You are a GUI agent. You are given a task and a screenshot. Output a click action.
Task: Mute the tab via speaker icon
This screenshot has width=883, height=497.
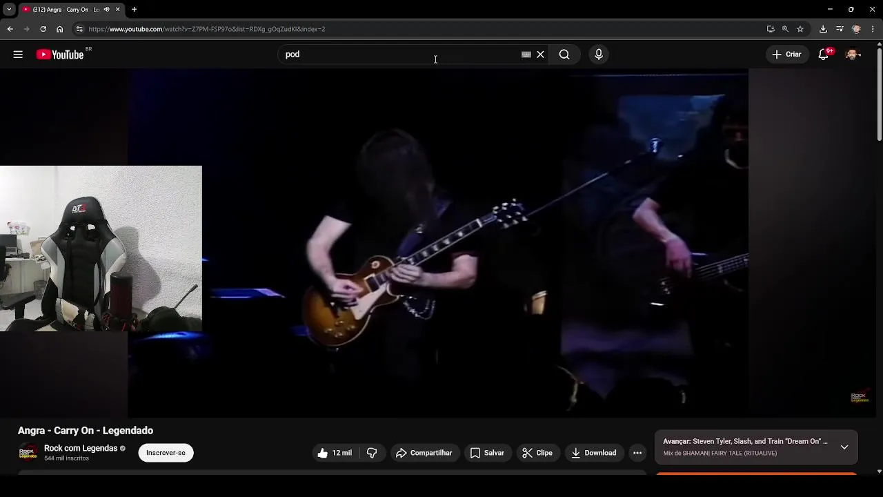pyautogui.click(x=106, y=10)
